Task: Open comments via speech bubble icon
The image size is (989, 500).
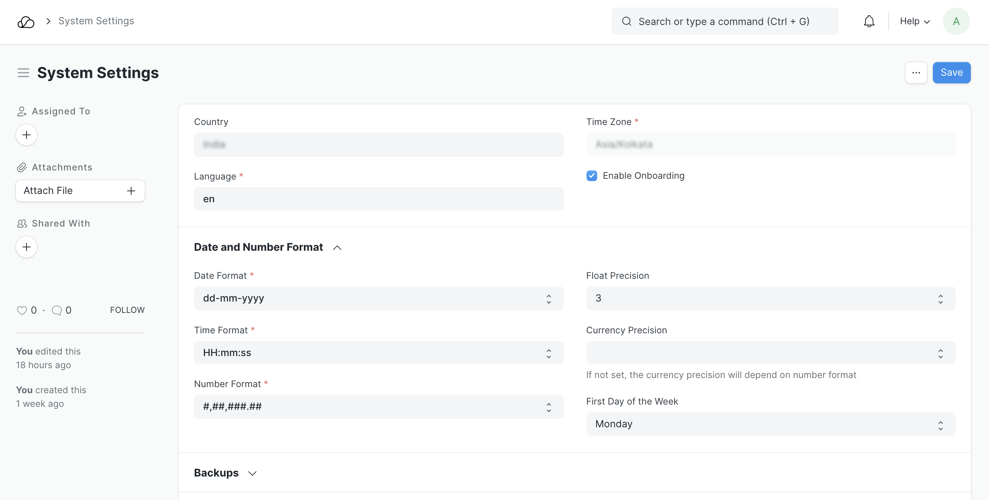Action: tap(56, 310)
